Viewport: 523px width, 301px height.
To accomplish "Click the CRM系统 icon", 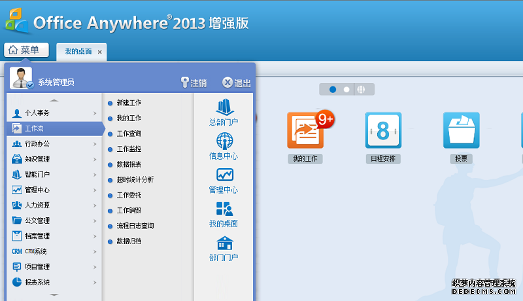I will pos(17,251).
